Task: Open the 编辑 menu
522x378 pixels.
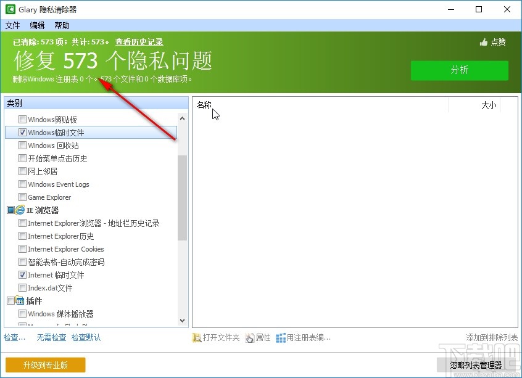Action: (x=37, y=25)
